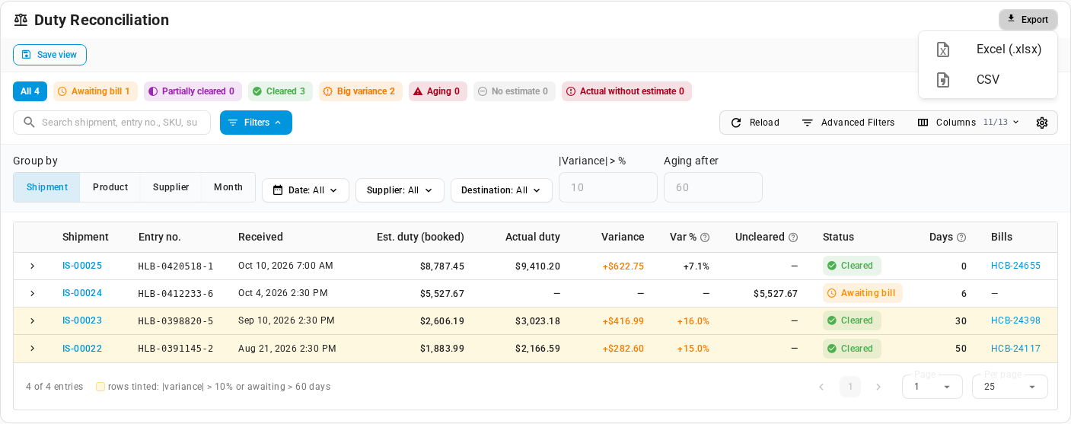Open the Supplier: All dropdown

coord(400,190)
